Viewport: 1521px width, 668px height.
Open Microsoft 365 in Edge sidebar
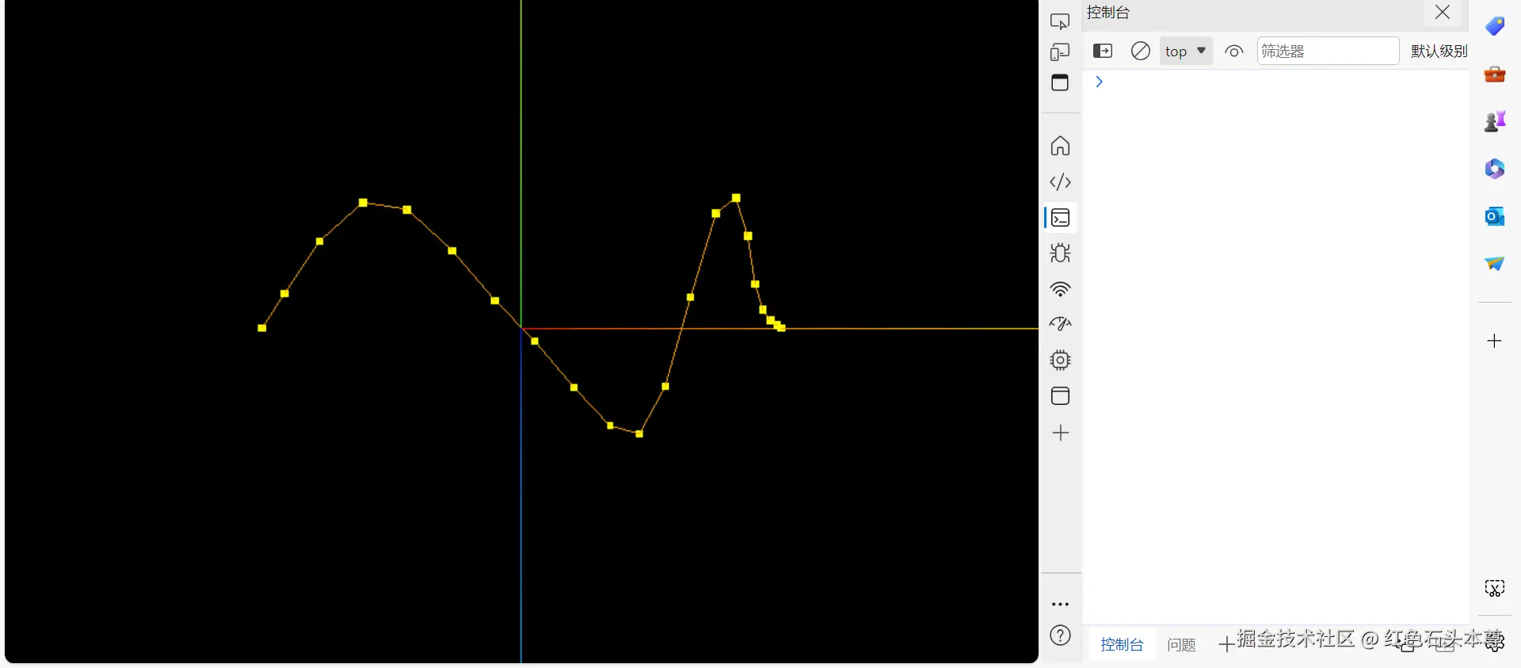coord(1495,169)
